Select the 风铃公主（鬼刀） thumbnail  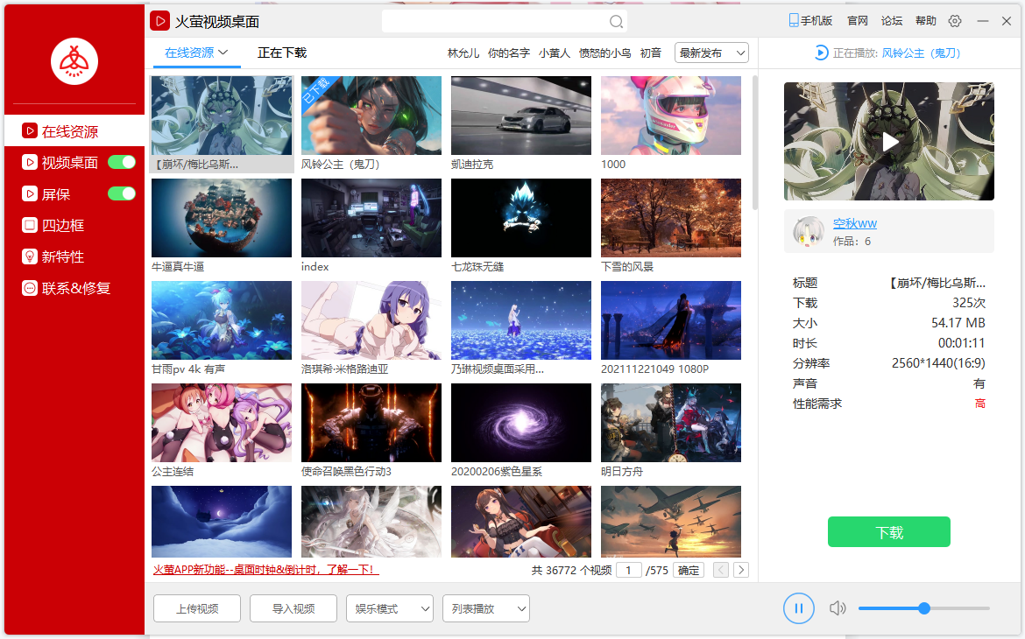(371, 116)
